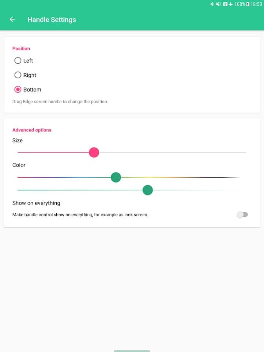Image resolution: width=264 pixels, height=352 pixels.
Task: Tap the vibrate mute status icon
Action: pyautogui.click(x=218, y=4)
